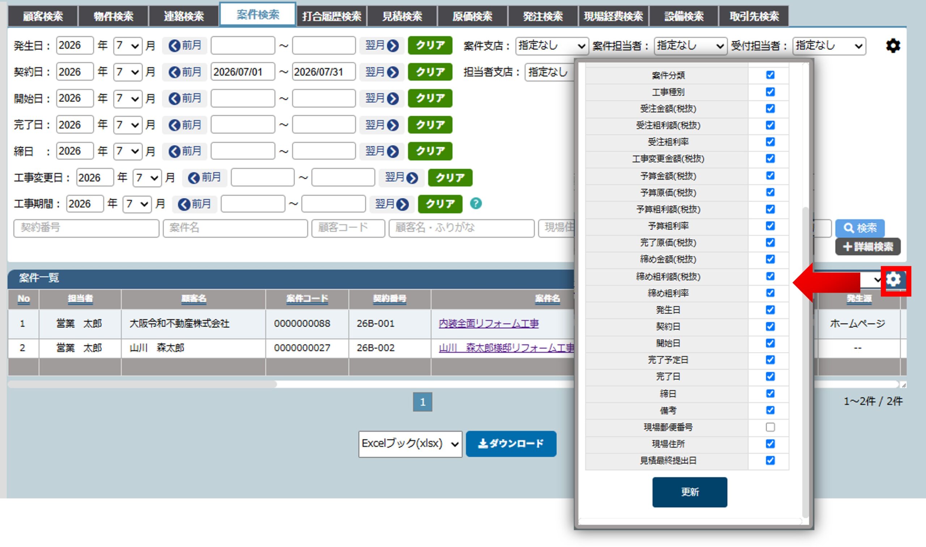Open the 案件担当者 dropdown
This screenshot has width=926, height=547.
click(x=690, y=46)
